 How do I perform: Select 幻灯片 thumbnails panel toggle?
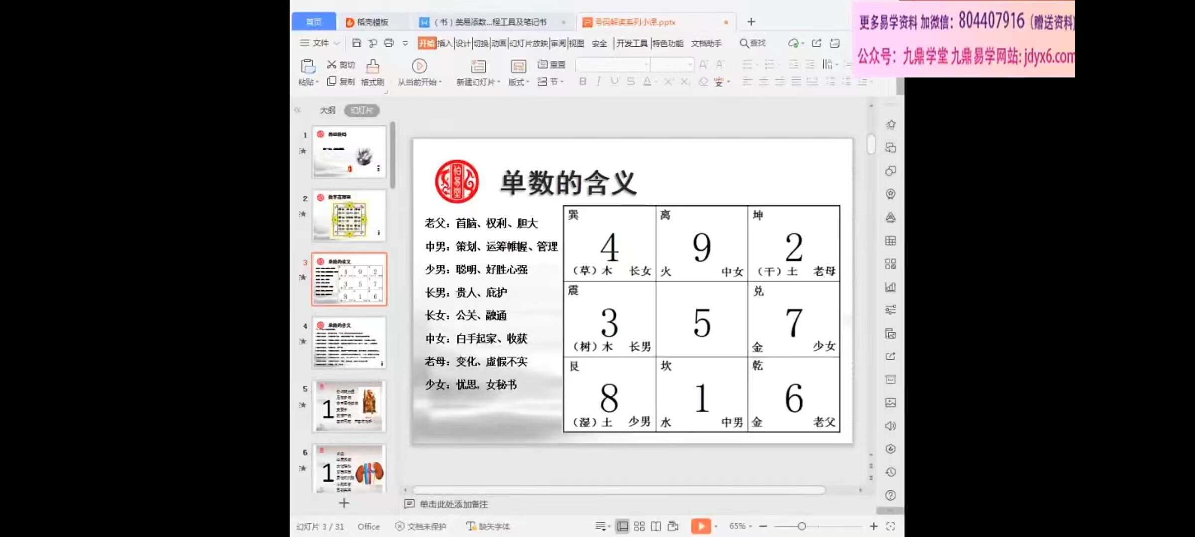point(361,110)
